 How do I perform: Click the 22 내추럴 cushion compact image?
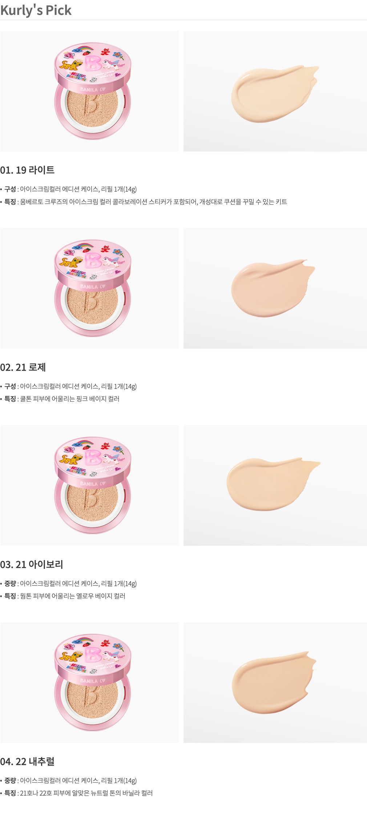89,682
